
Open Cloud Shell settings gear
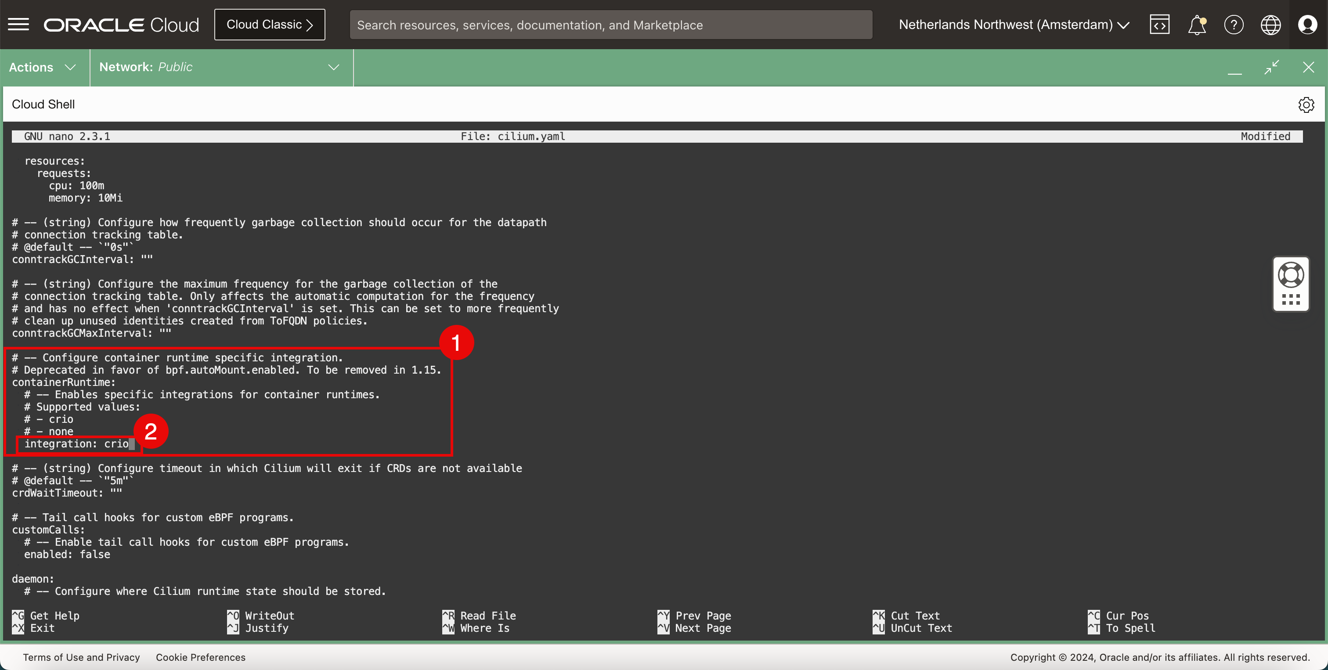[x=1306, y=104]
